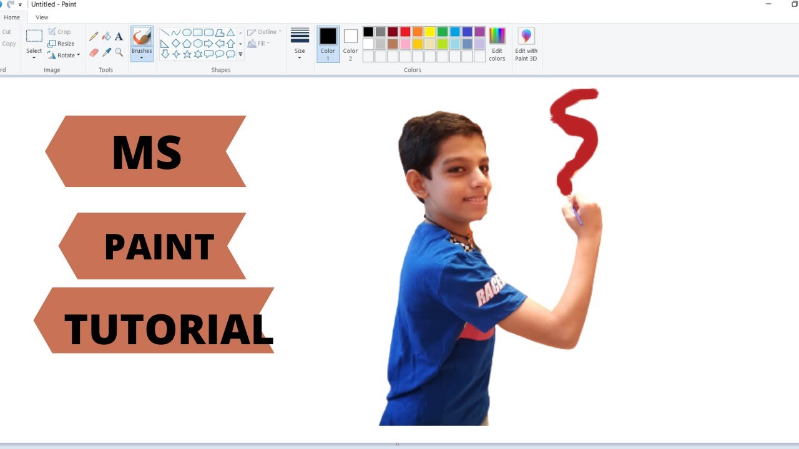The width and height of the screenshot is (799, 449).
Task: Open the Rotate dropdown
Action: [x=64, y=56]
